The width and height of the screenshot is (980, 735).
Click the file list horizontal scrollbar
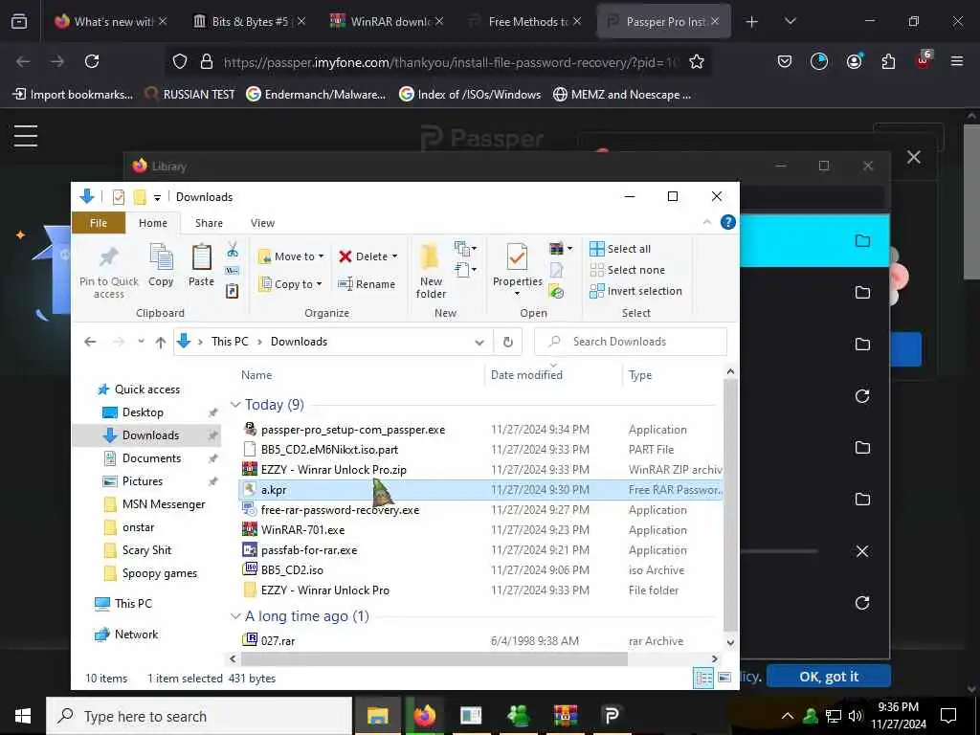434,658
